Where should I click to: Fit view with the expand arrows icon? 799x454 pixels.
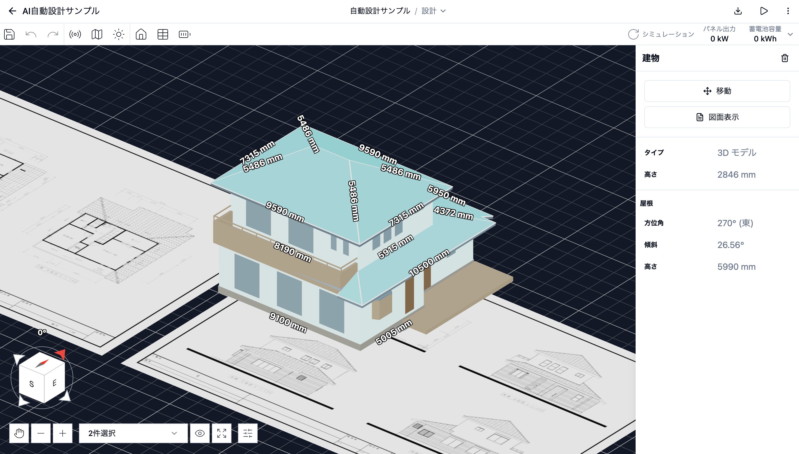pyautogui.click(x=221, y=433)
